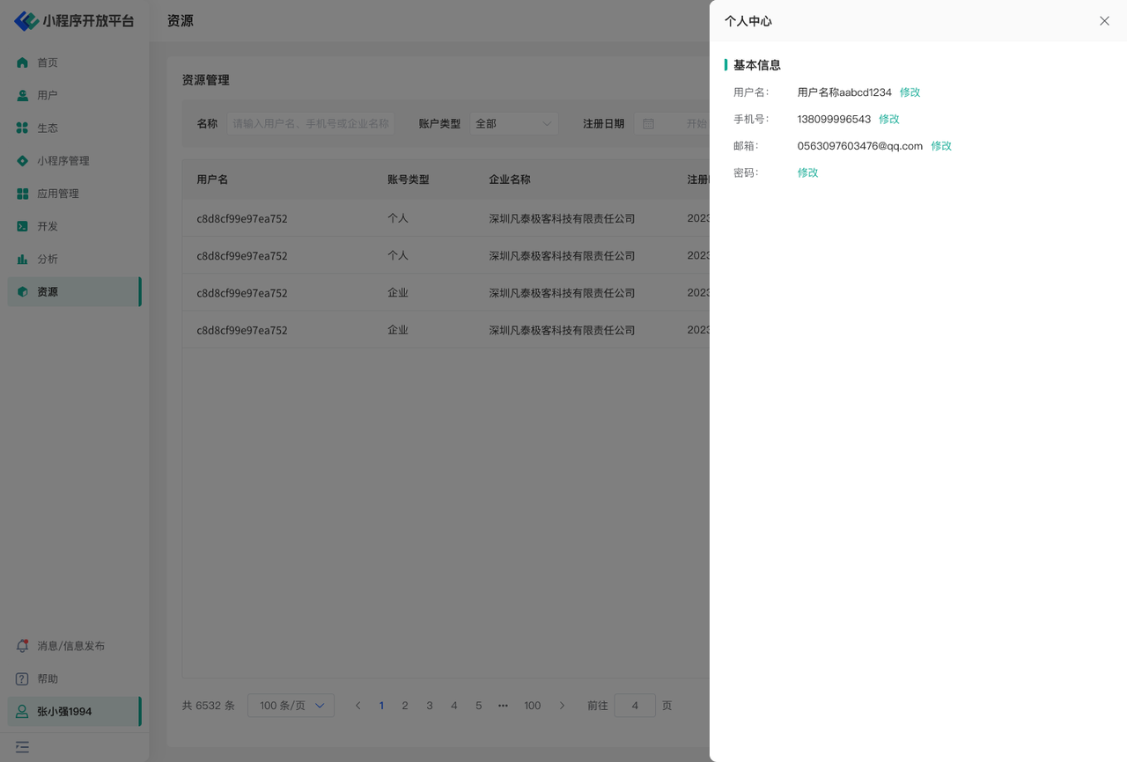Click the user icon beside 用户
The image size is (1127, 762).
tap(23, 95)
